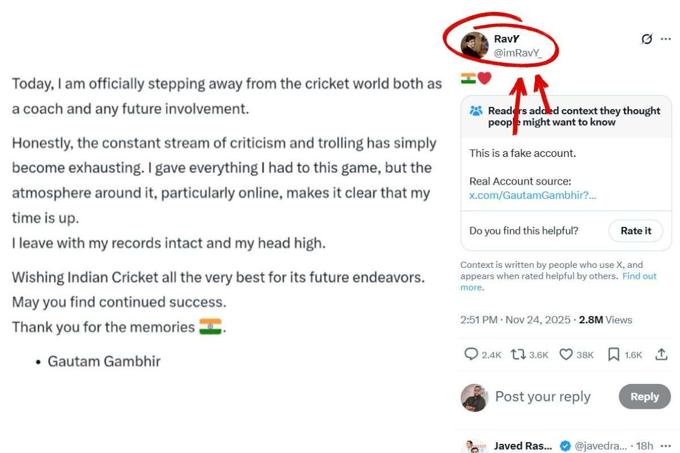The image size is (680, 453).
Task: Like the post with the heart icon
Action: click(566, 354)
